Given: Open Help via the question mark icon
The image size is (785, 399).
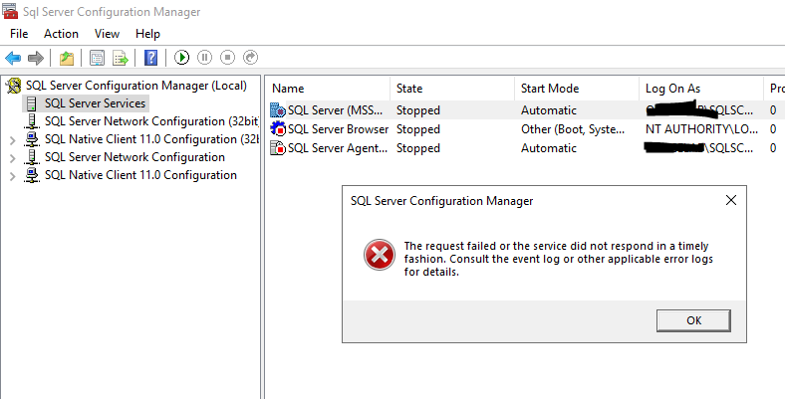Looking at the screenshot, I should coord(150,58).
